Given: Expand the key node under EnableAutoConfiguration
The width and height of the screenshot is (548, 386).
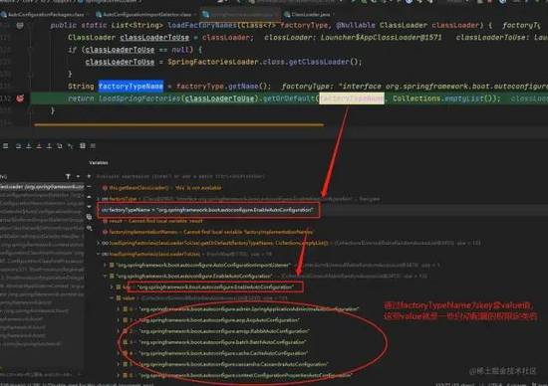Looking at the screenshot, I should (112, 287).
